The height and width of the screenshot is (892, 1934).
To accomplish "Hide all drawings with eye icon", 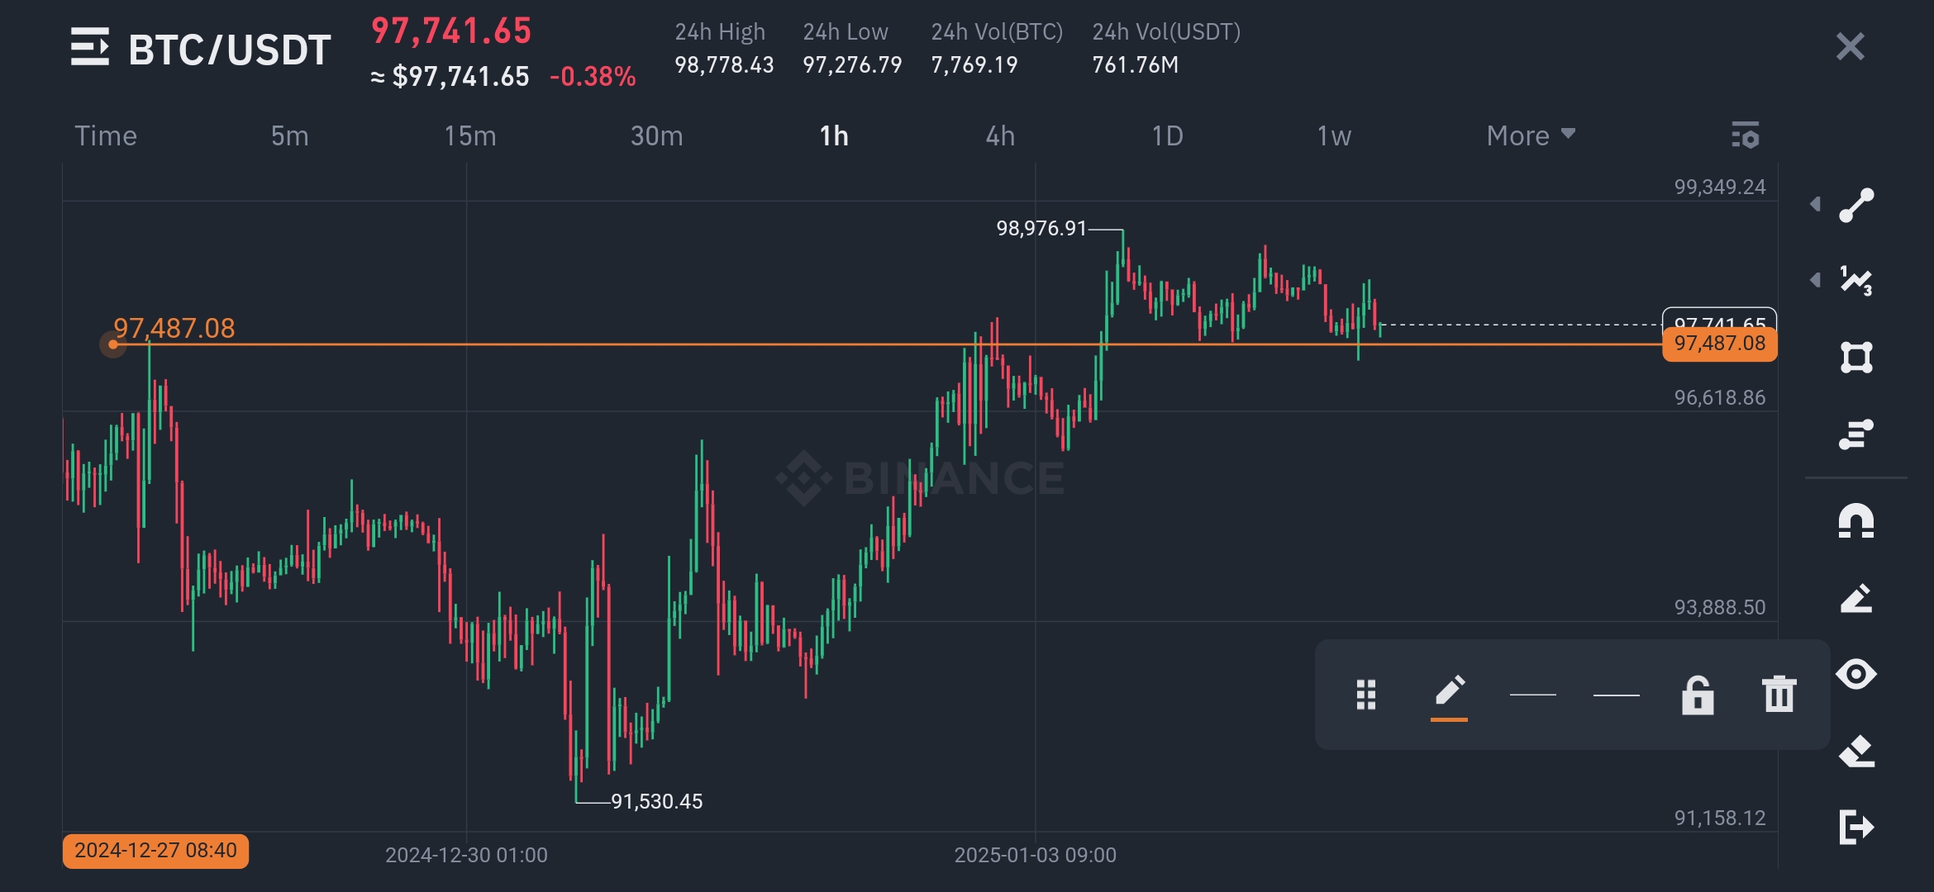I will [1856, 674].
